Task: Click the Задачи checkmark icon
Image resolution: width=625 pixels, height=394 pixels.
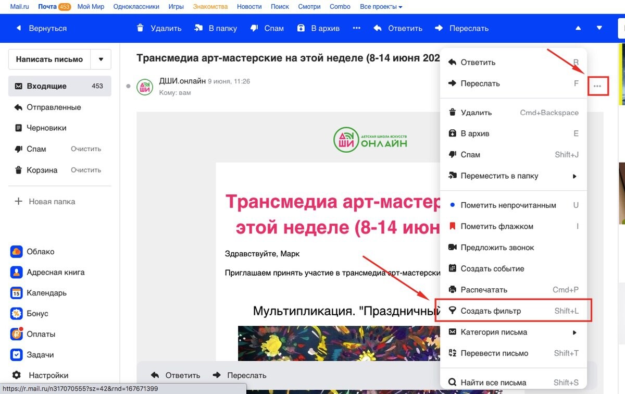Action: click(17, 355)
